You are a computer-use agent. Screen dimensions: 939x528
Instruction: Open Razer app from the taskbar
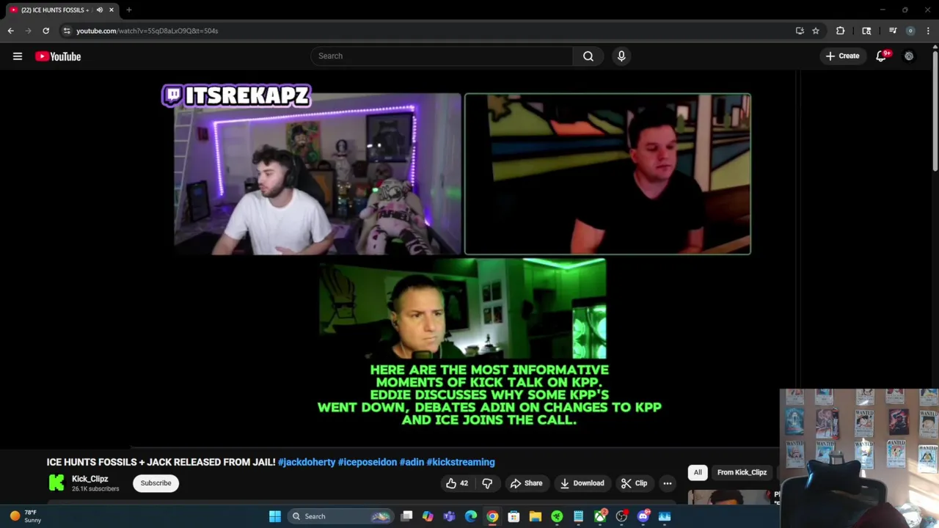pyautogui.click(x=557, y=516)
